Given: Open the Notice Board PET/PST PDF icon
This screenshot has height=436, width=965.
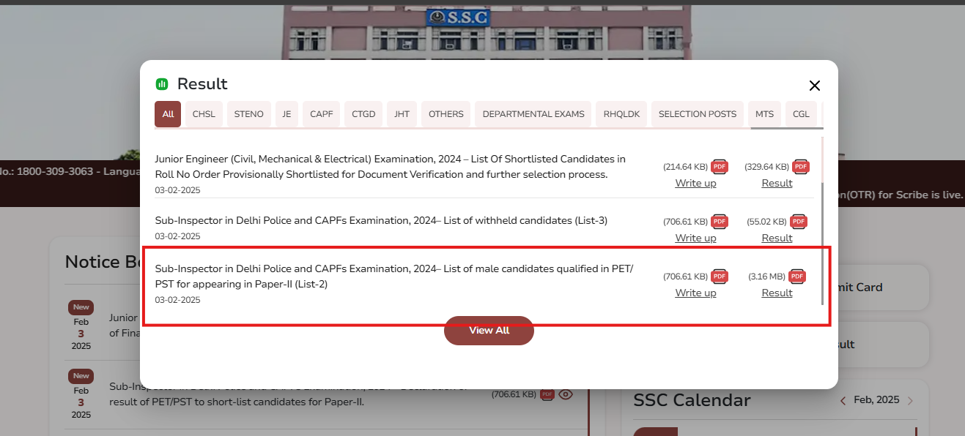Looking at the screenshot, I should (x=547, y=394).
